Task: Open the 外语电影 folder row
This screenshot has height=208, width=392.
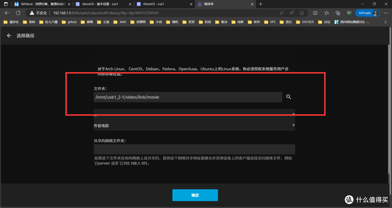Action: [194, 125]
